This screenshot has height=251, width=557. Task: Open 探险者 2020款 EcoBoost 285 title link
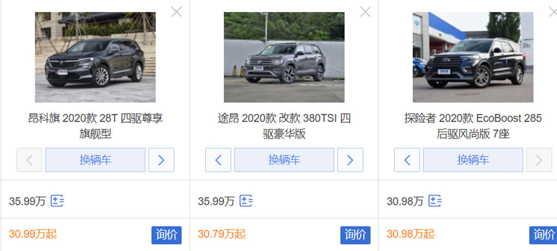(x=473, y=126)
